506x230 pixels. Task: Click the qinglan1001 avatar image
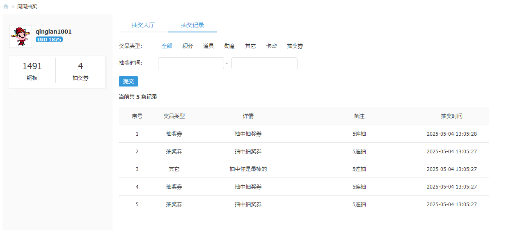coord(21,36)
